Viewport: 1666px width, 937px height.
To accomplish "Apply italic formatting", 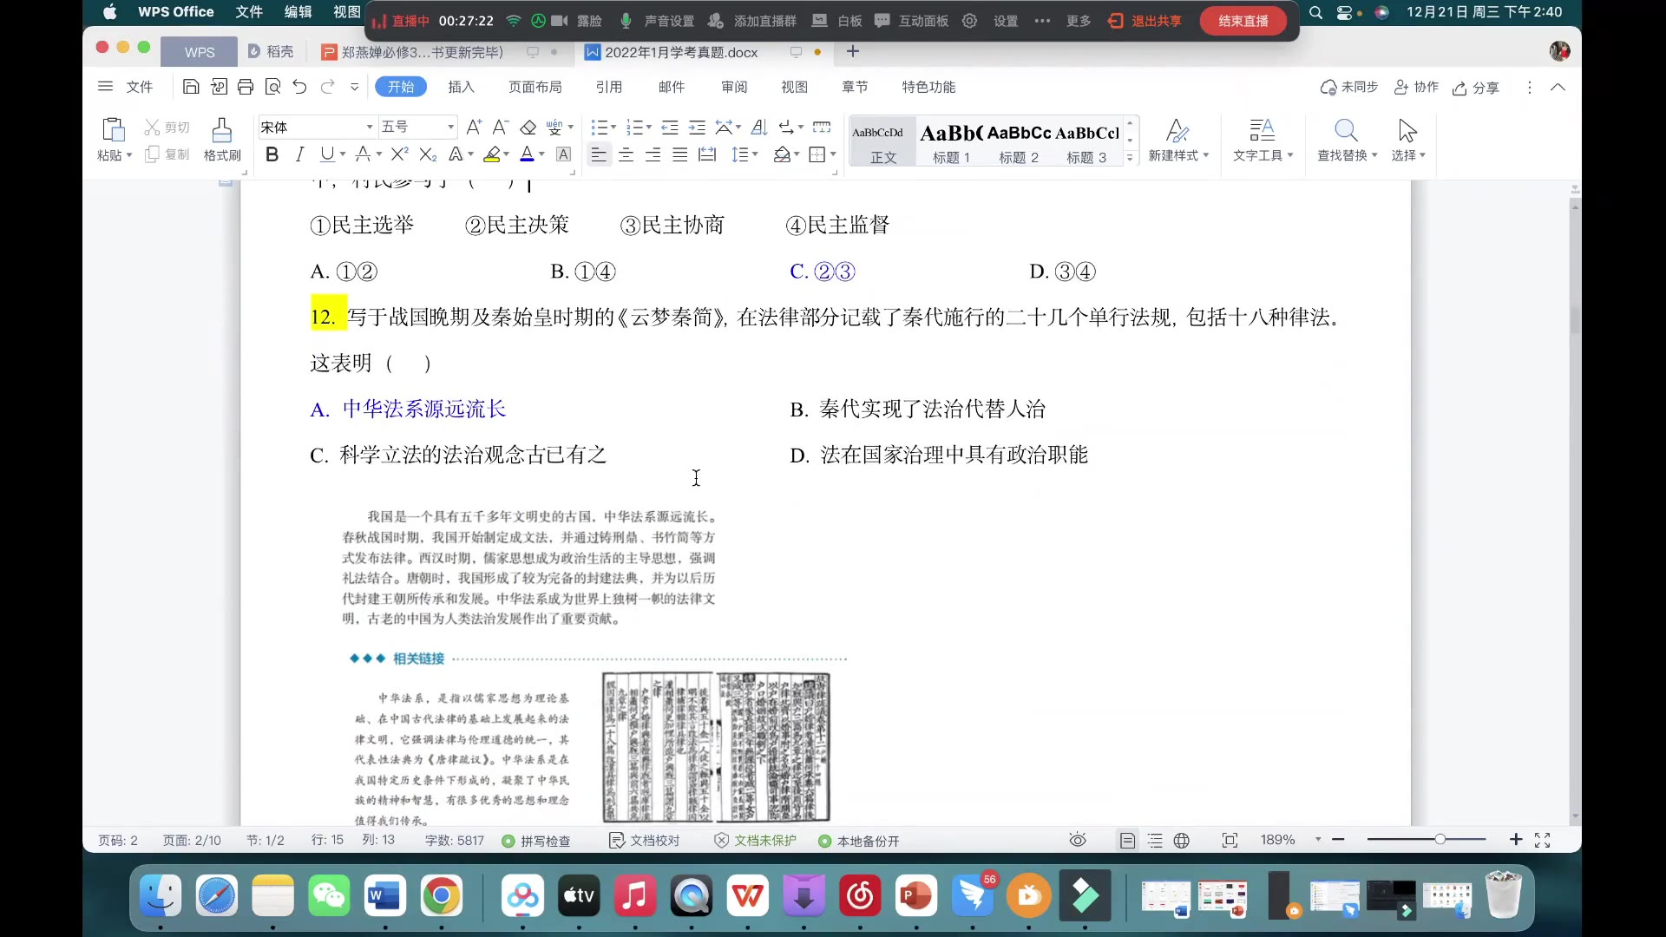I will (299, 154).
